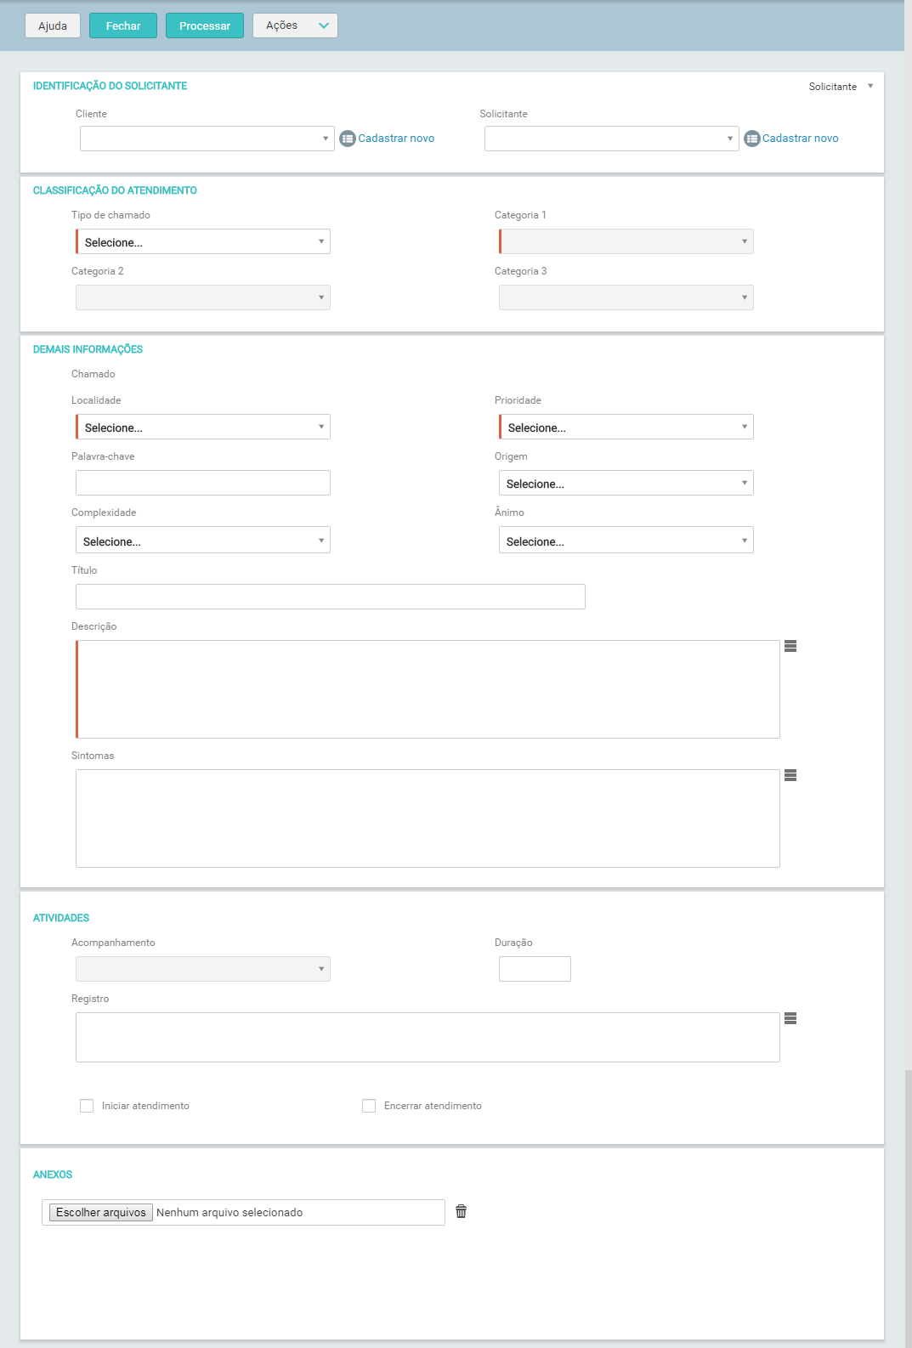Toggle Encerrar atendimento checkbox
The height and width of the screenshot is (1348, 912).
(x=369, y=1106)
